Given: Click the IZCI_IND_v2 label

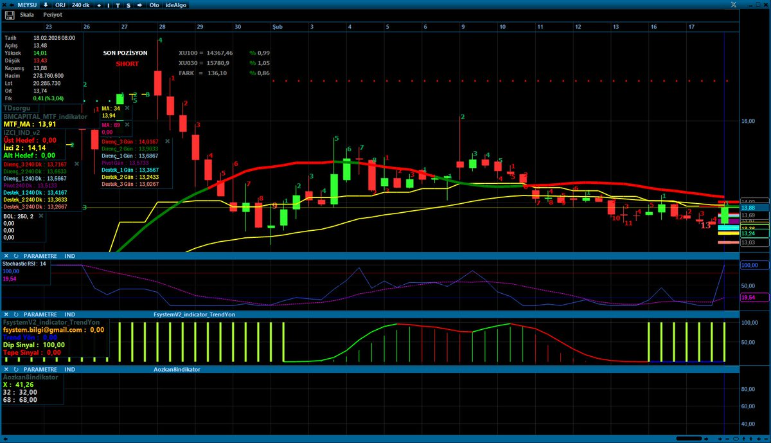Looking at the screenshot, I should click(x=22, y=131).
